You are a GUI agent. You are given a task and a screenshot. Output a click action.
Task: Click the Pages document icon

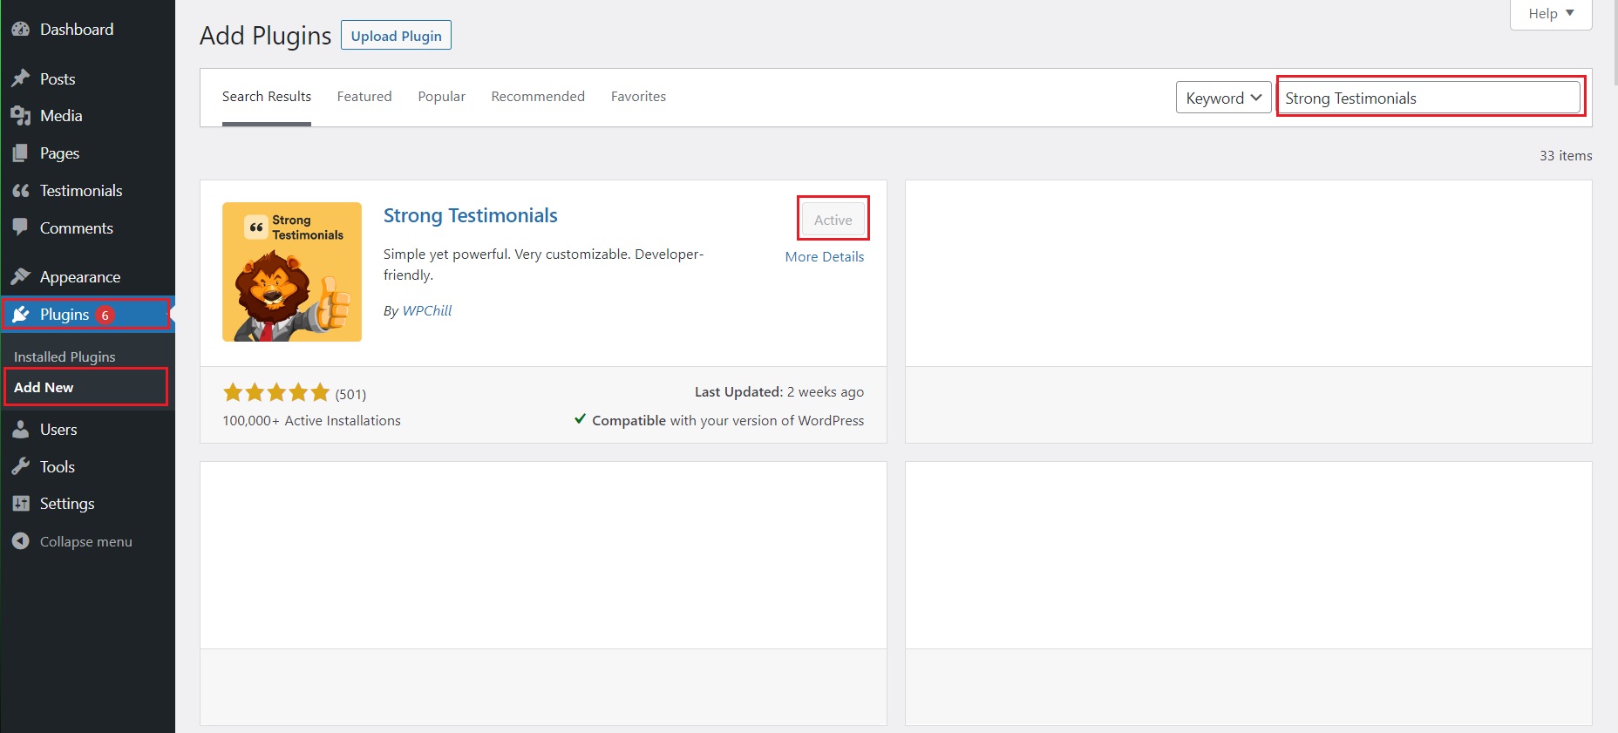(x=21, y=153)
